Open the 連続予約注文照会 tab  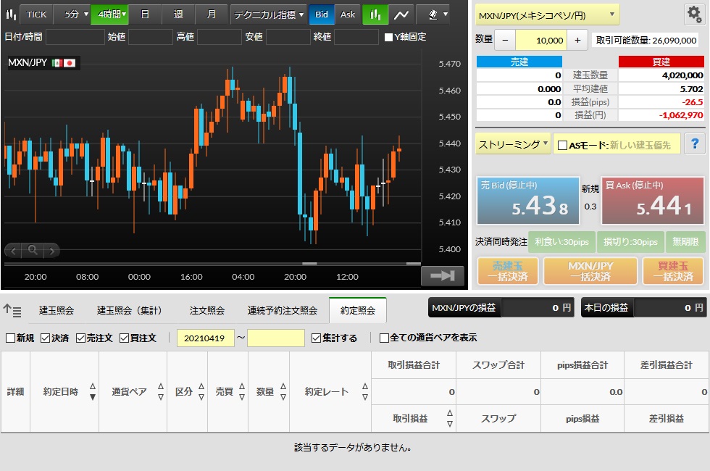[282, 311]
